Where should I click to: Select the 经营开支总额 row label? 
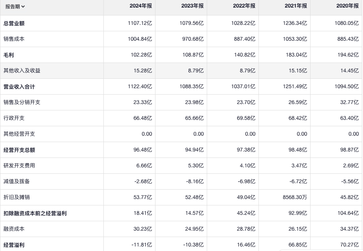(x=19, y=150)
